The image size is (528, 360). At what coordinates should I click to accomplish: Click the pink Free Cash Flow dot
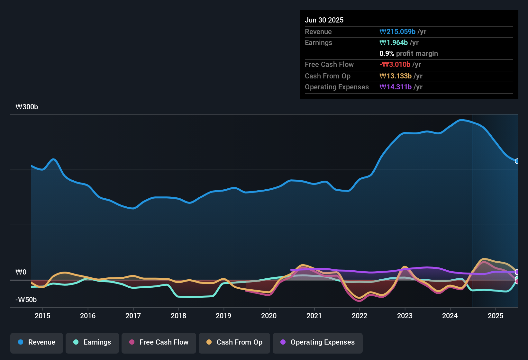(132, 342)
